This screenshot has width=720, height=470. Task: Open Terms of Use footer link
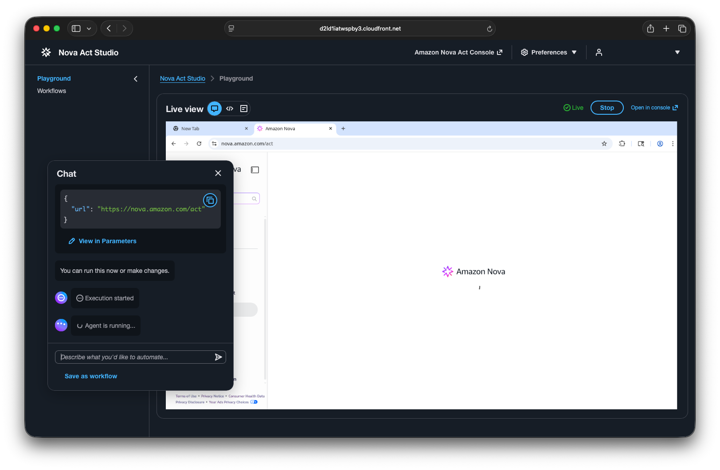186,396
